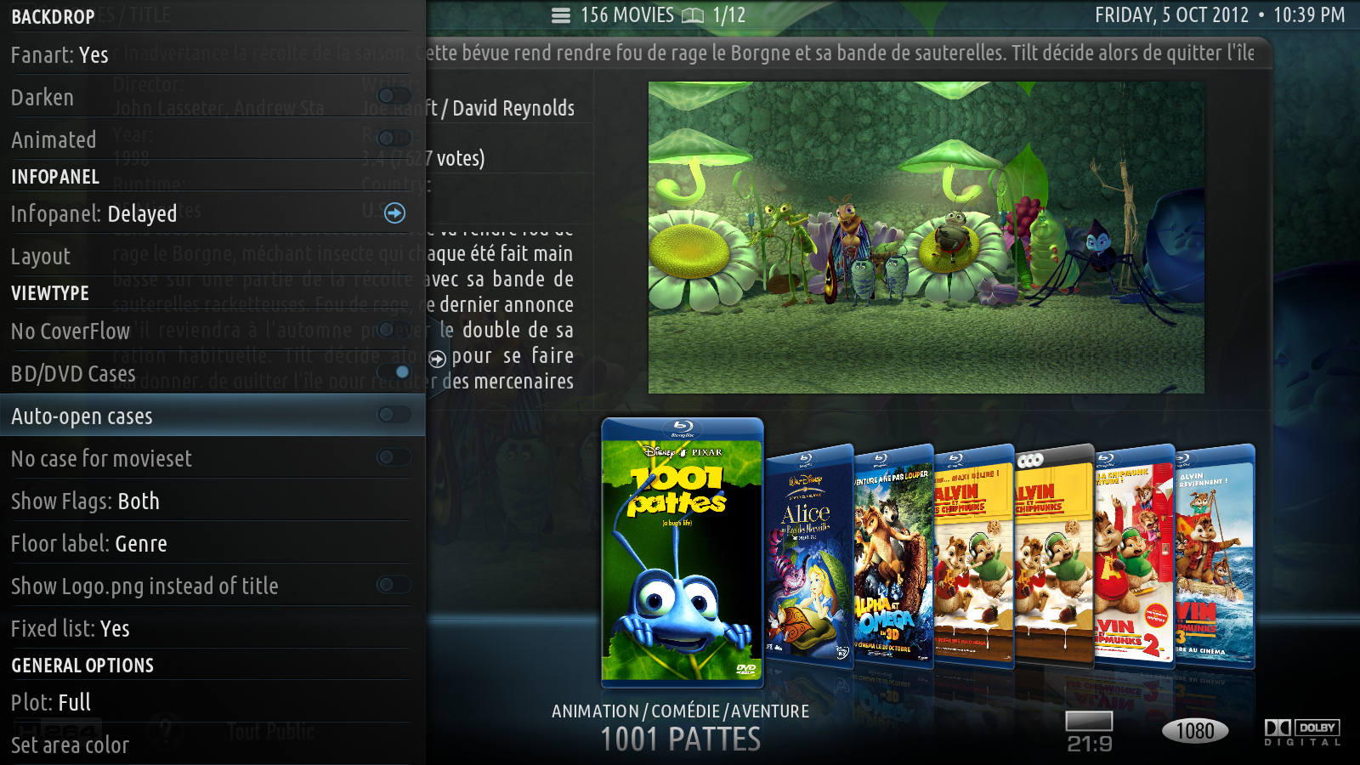Toggle No case for movieset switch
Screen dimensions: 1360x765
tap(394, 457)
